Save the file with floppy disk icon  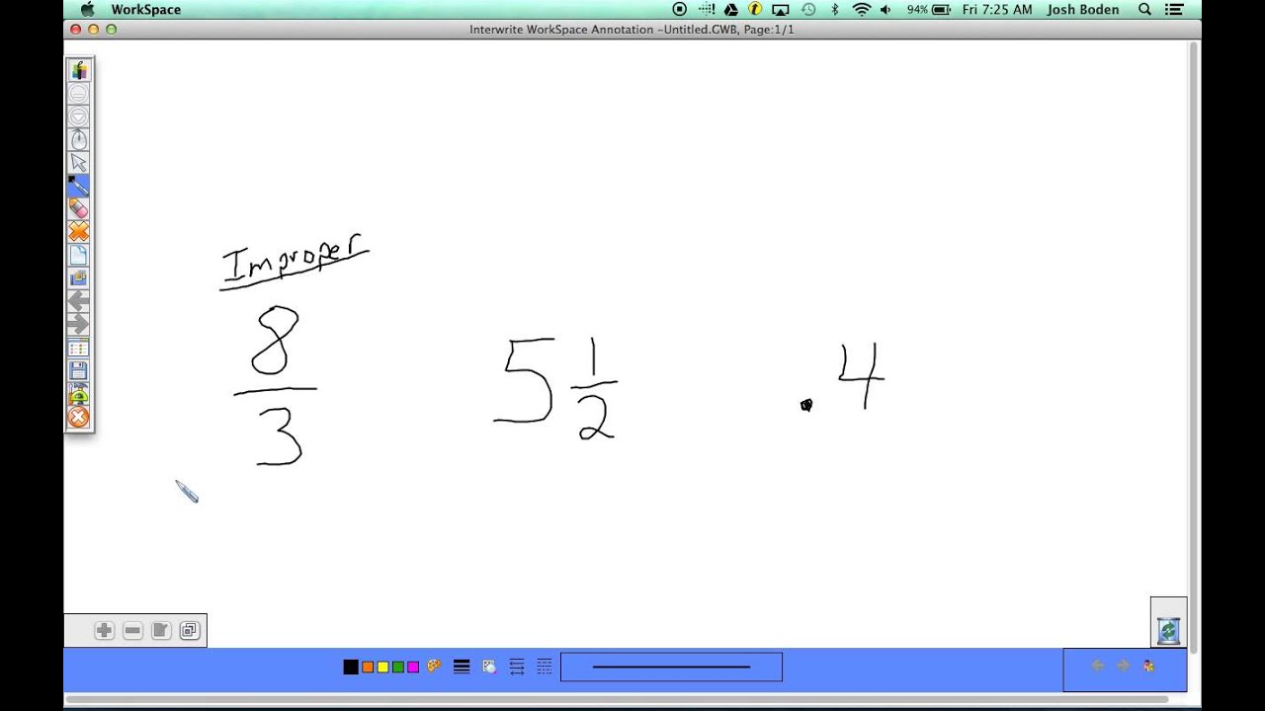(79, 370)
